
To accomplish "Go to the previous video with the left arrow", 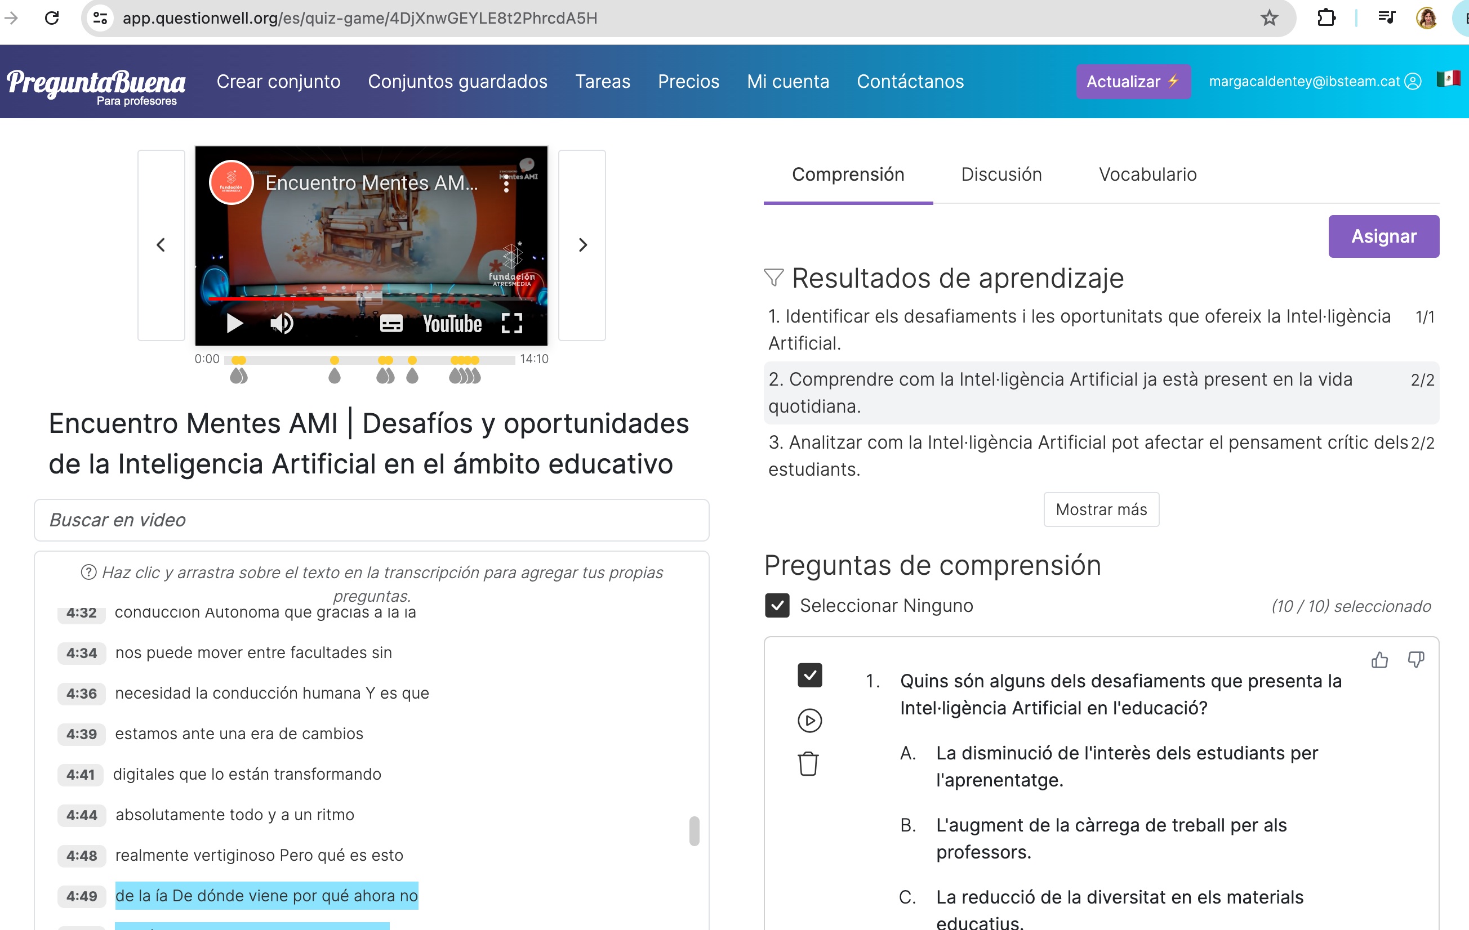I will (161, 244).
